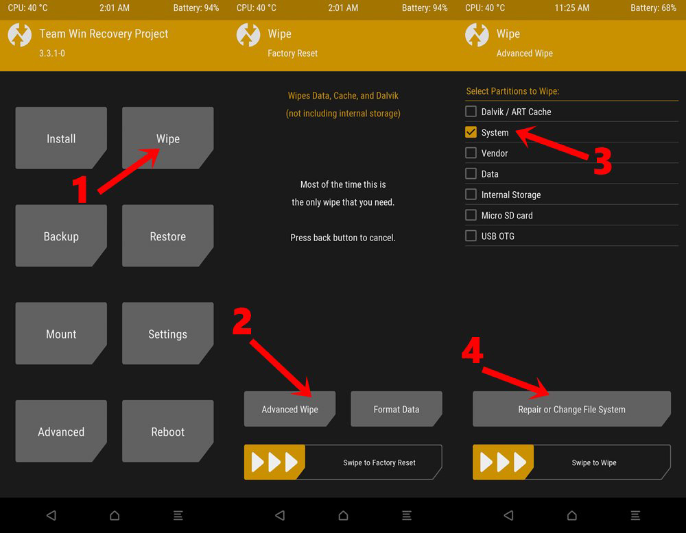Tap 'Press back button to cancel.' text

(343, 238)
